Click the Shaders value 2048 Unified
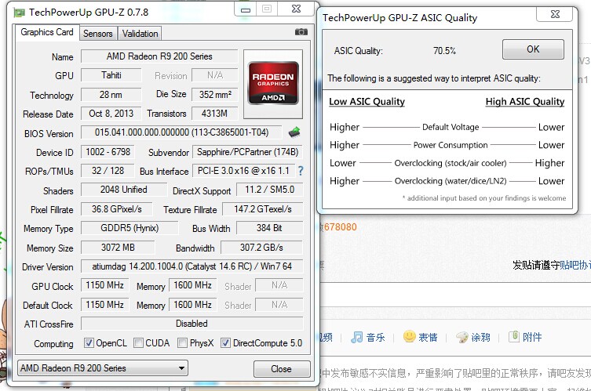This screenshot has height=391, width=591. [124, 190]
